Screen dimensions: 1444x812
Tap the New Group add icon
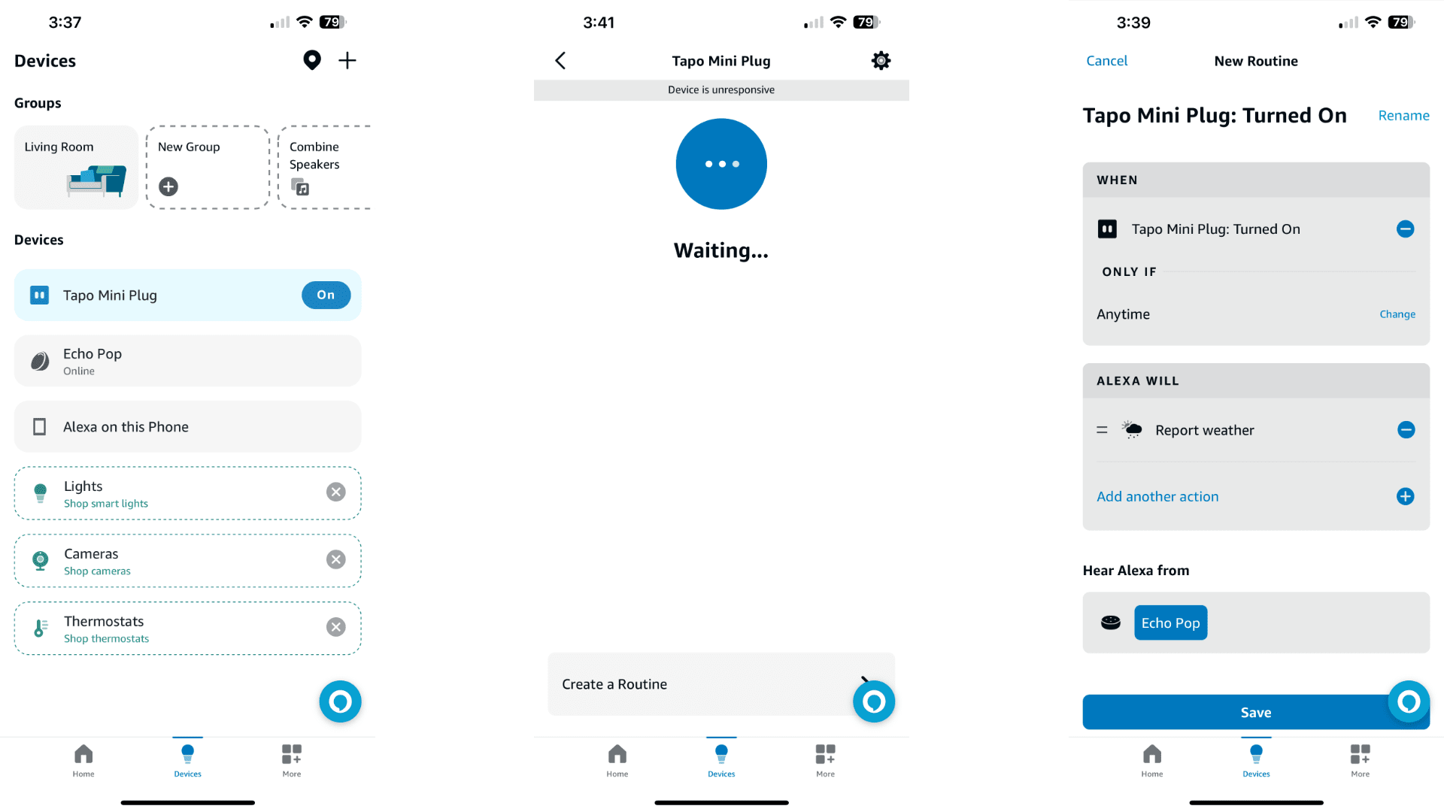coord(169,187)
